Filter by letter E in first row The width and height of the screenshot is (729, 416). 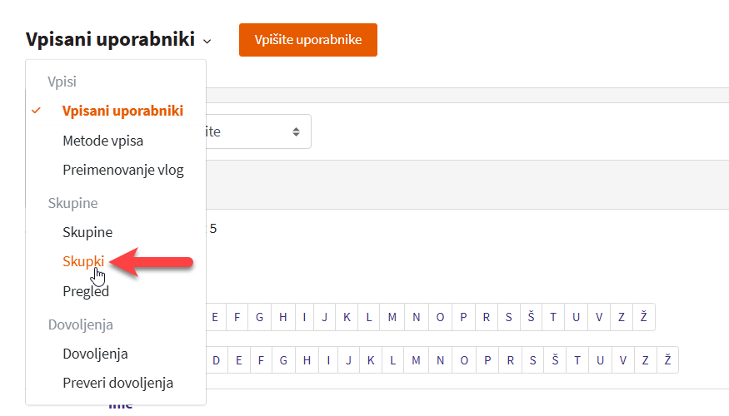coord(215,317)
